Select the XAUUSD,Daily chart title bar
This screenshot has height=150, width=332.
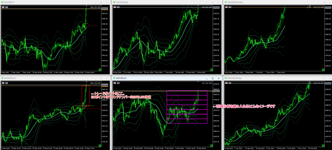click(146, 2)
